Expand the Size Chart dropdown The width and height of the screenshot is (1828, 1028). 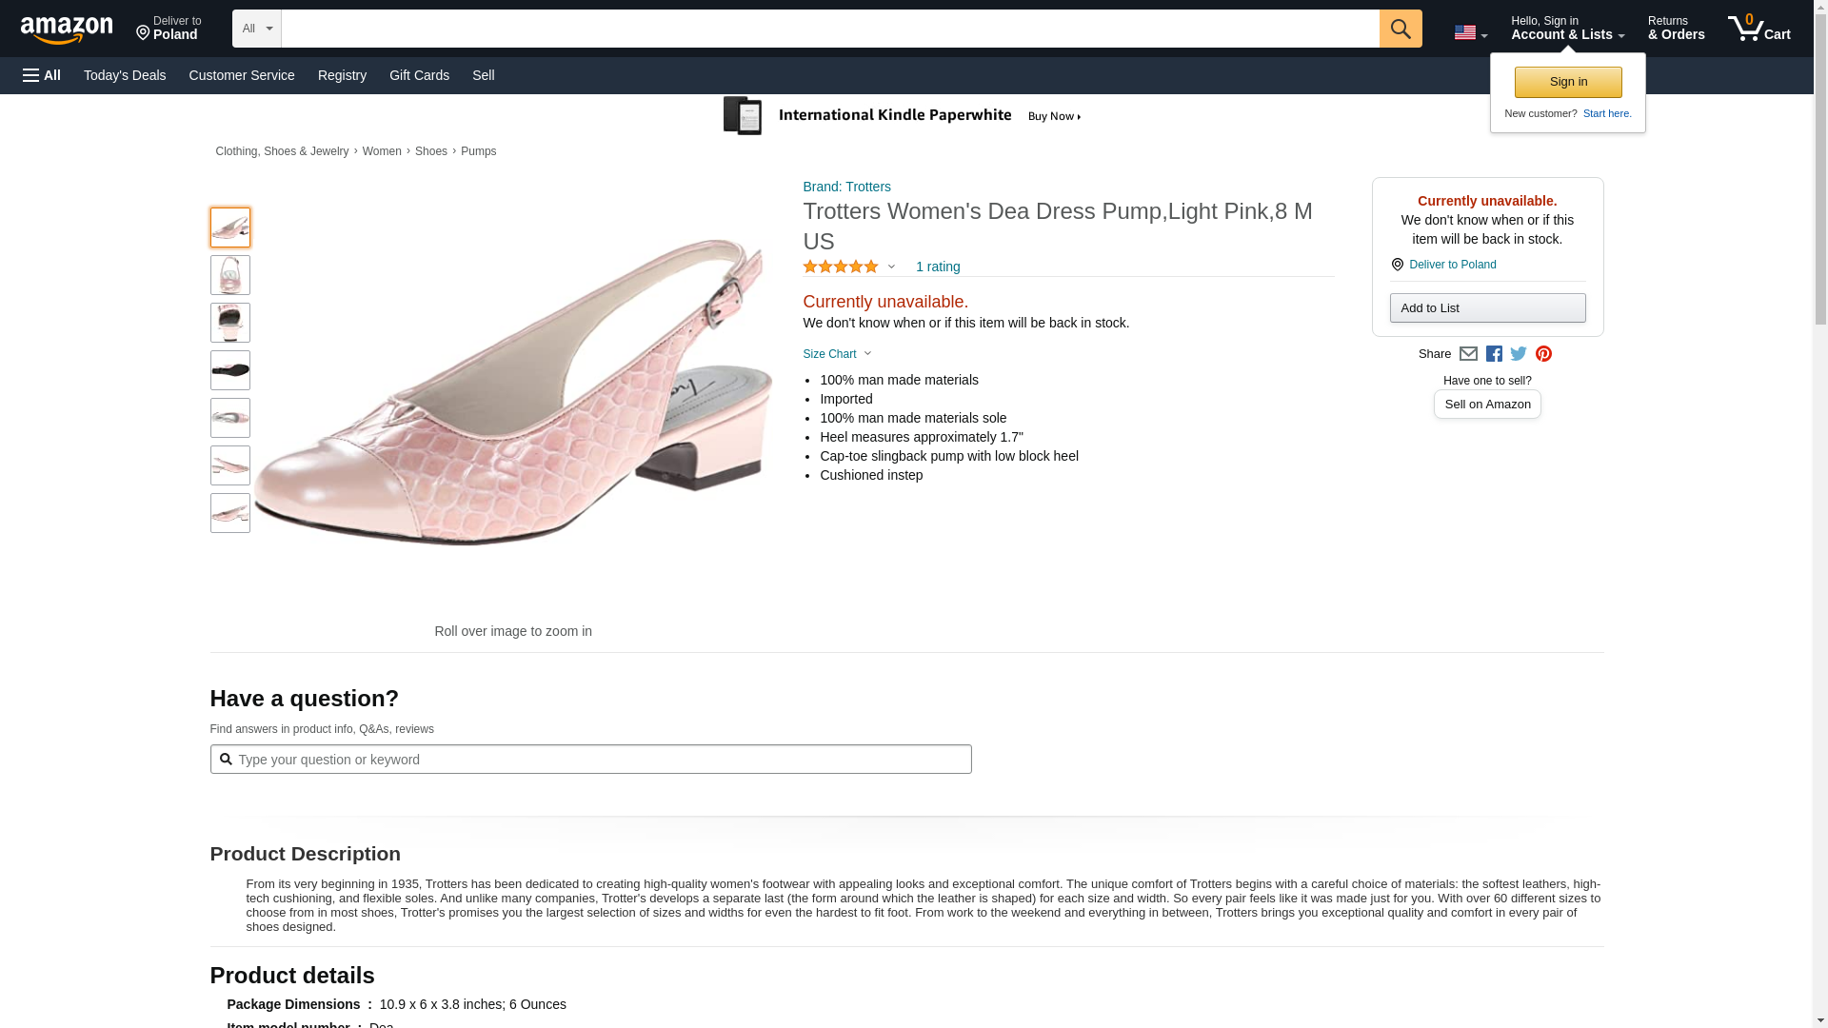837,354
